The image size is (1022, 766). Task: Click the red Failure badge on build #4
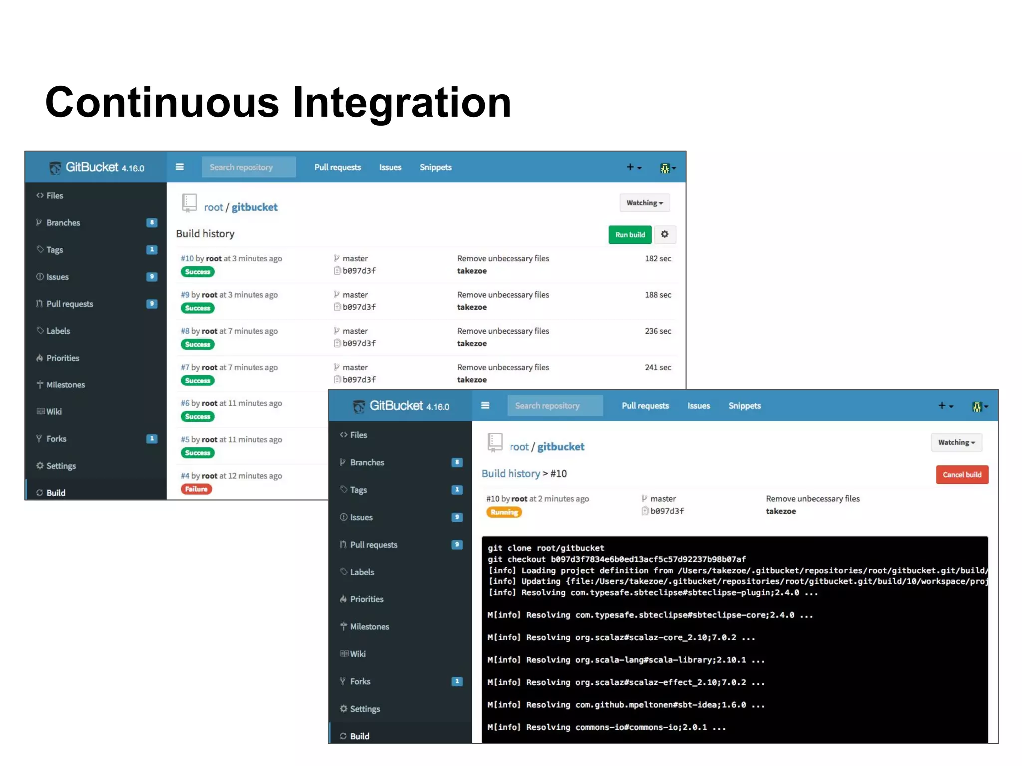point(196,489)
